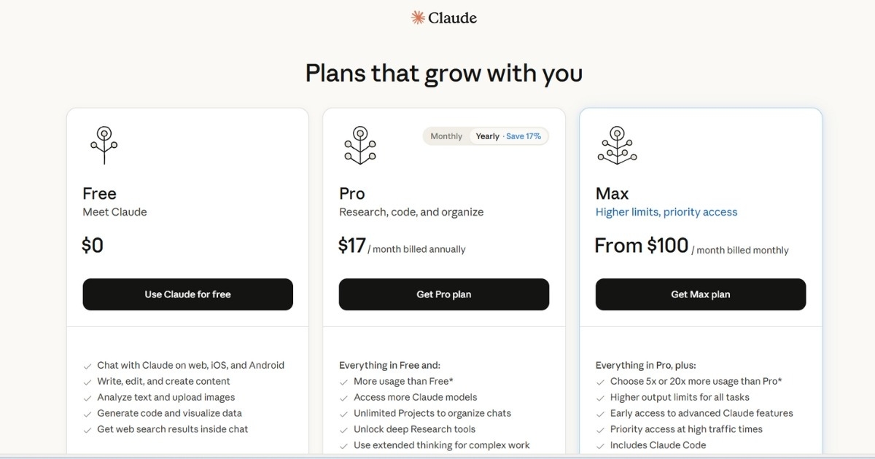Toggle Yearly billing for Pro plan
This screenshot has height=459, width=875.
487,136
